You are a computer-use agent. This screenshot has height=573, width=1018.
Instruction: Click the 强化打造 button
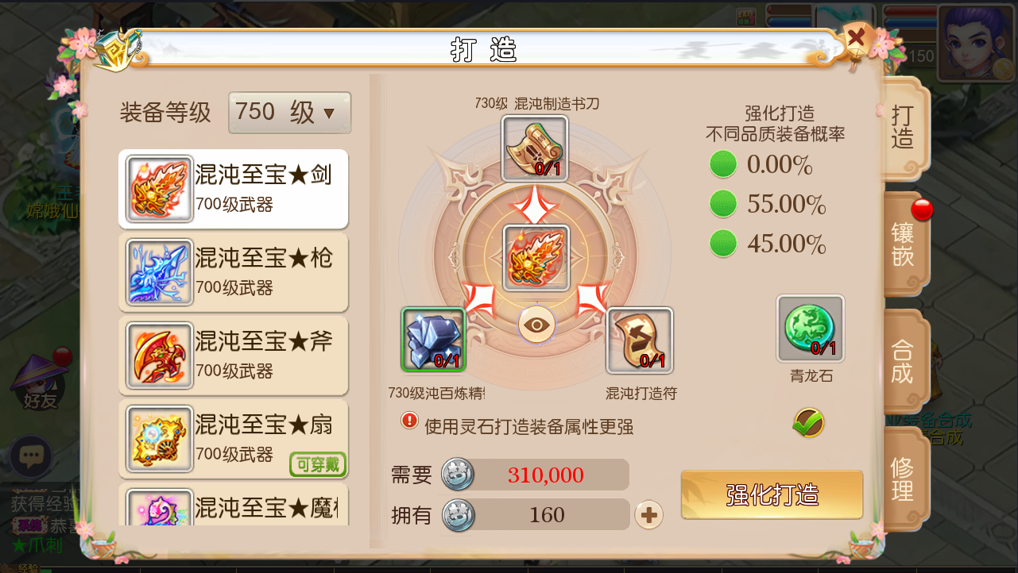[x=772, y=494]
